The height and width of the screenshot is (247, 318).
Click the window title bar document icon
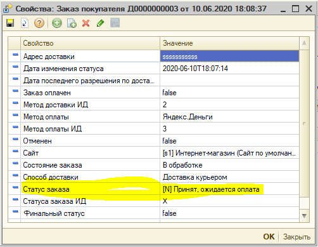point(8,9)
